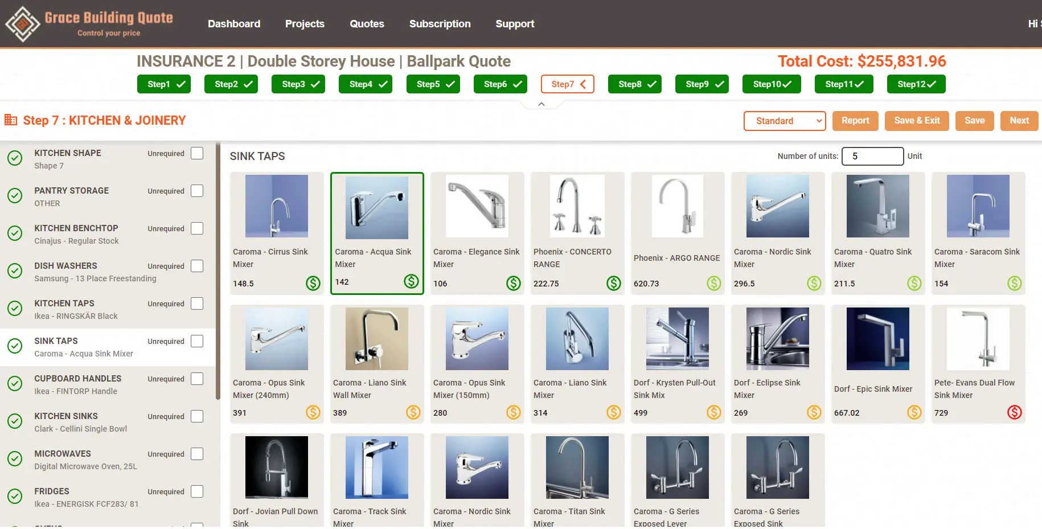The height and width of the screenshot is (529, 1042).
Task: Go to the Step8 tab
Action: click(x=634, y=84)
